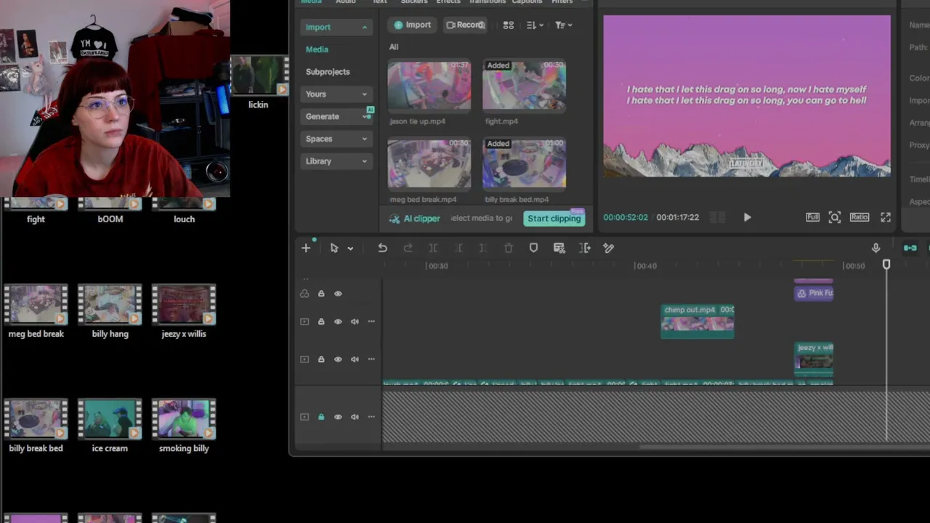Image resolution: width=930 pixels, height=523 pixels.
Task: Click the video track icon on chimp out.mp4 track
Action: [304, 322]
